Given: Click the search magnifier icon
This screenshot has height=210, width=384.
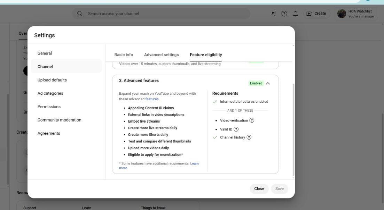Looking at the screenshot, I should coord(80,14).
